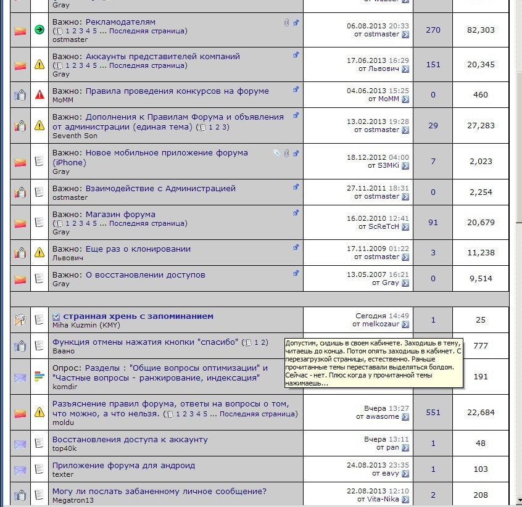Image resolution: width=522 pixels, height=507 pixels.
Task: Click the green arrow icon in Рекламодателям row
Action: click(x=39, y=29)
